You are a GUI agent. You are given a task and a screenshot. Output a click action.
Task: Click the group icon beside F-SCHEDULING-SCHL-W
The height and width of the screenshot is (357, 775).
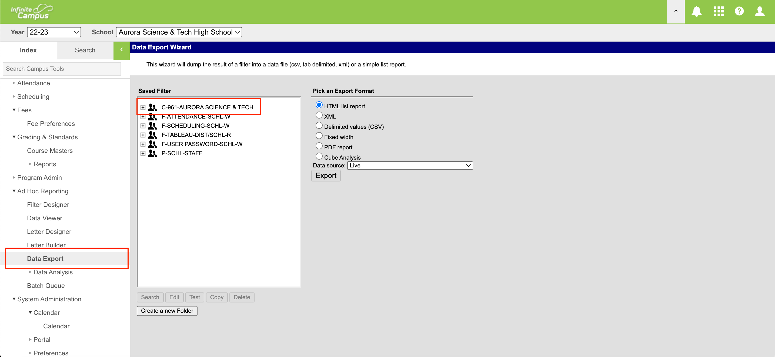tap(152, 126)
